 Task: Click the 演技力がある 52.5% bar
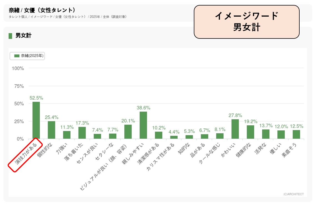click(x=36, y=120)
